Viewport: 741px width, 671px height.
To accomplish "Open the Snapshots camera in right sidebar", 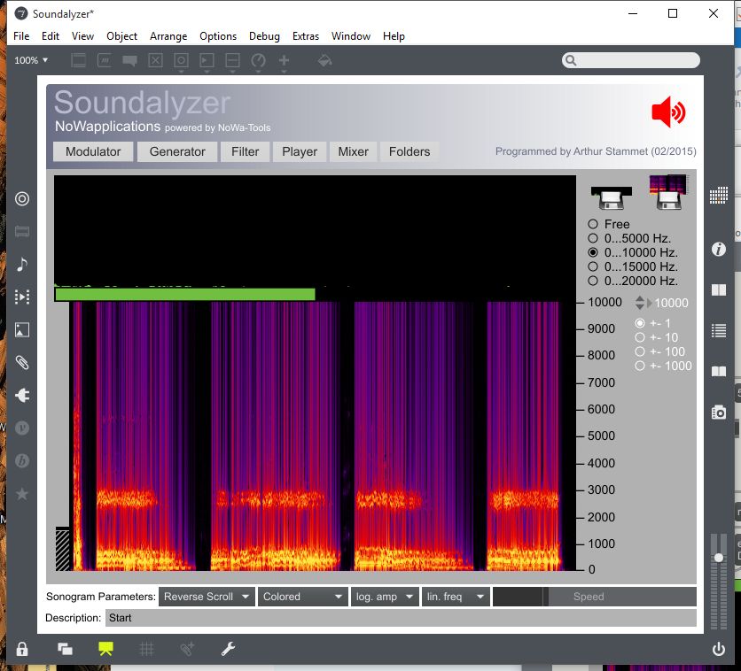I will click(x=719, y=413).
